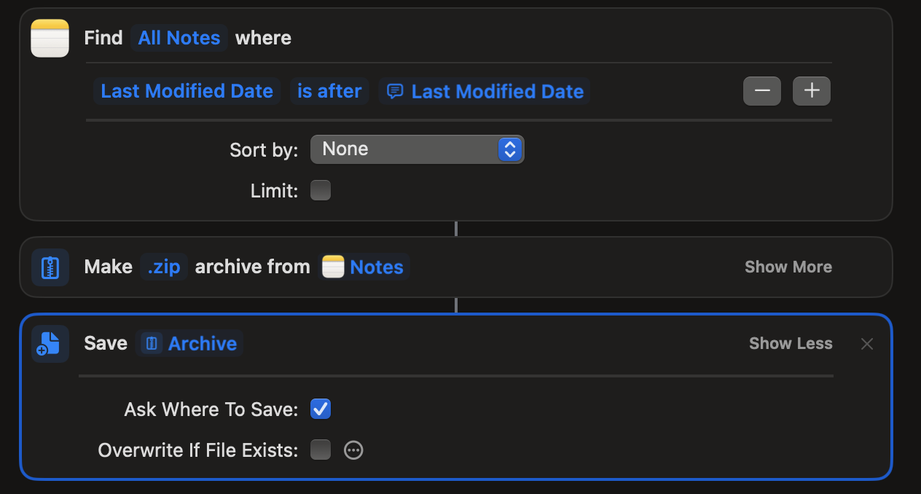
Task: Click the Notes app icon in Find action
Action: [x=50, y=39]
